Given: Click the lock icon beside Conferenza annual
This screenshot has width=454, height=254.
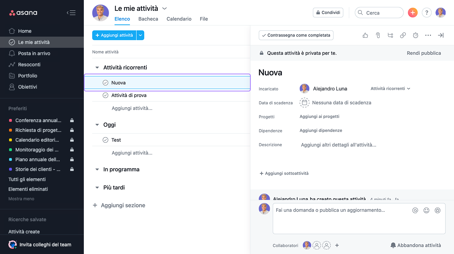Looking at the screenshot, I should tap(72, 120).
